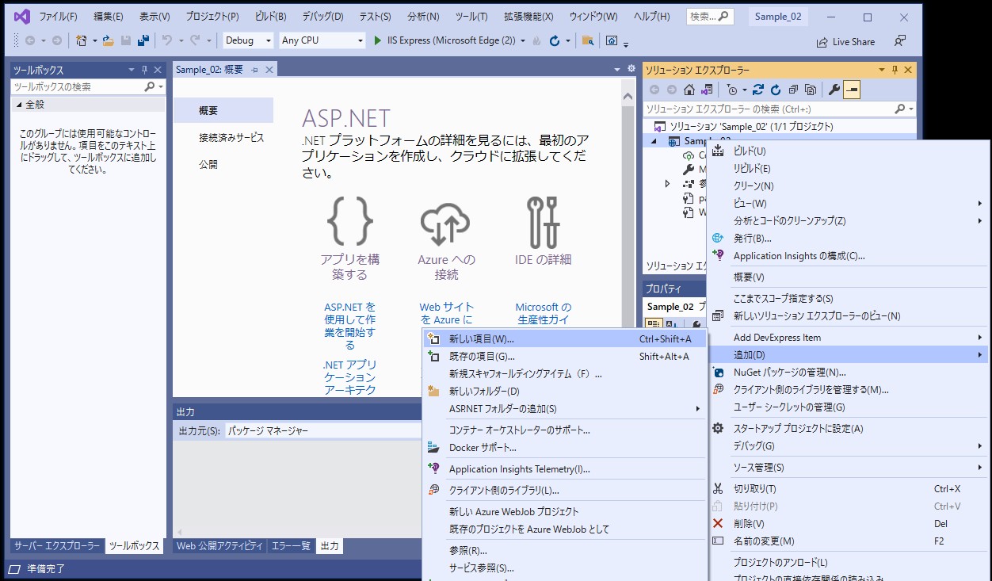The height and width of the screenshot is (581, 992).
Task: Open the Debug configuration dropdown
Action: point(268,40)
